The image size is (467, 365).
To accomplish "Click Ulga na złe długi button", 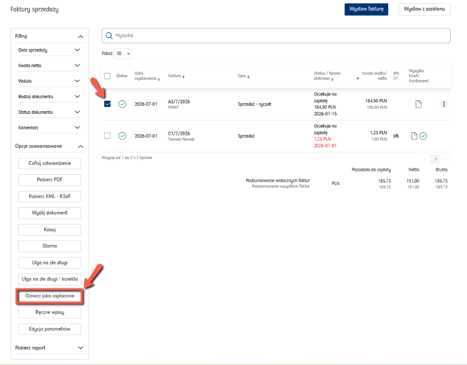I will pyautogui.click(x=50, y=263).
